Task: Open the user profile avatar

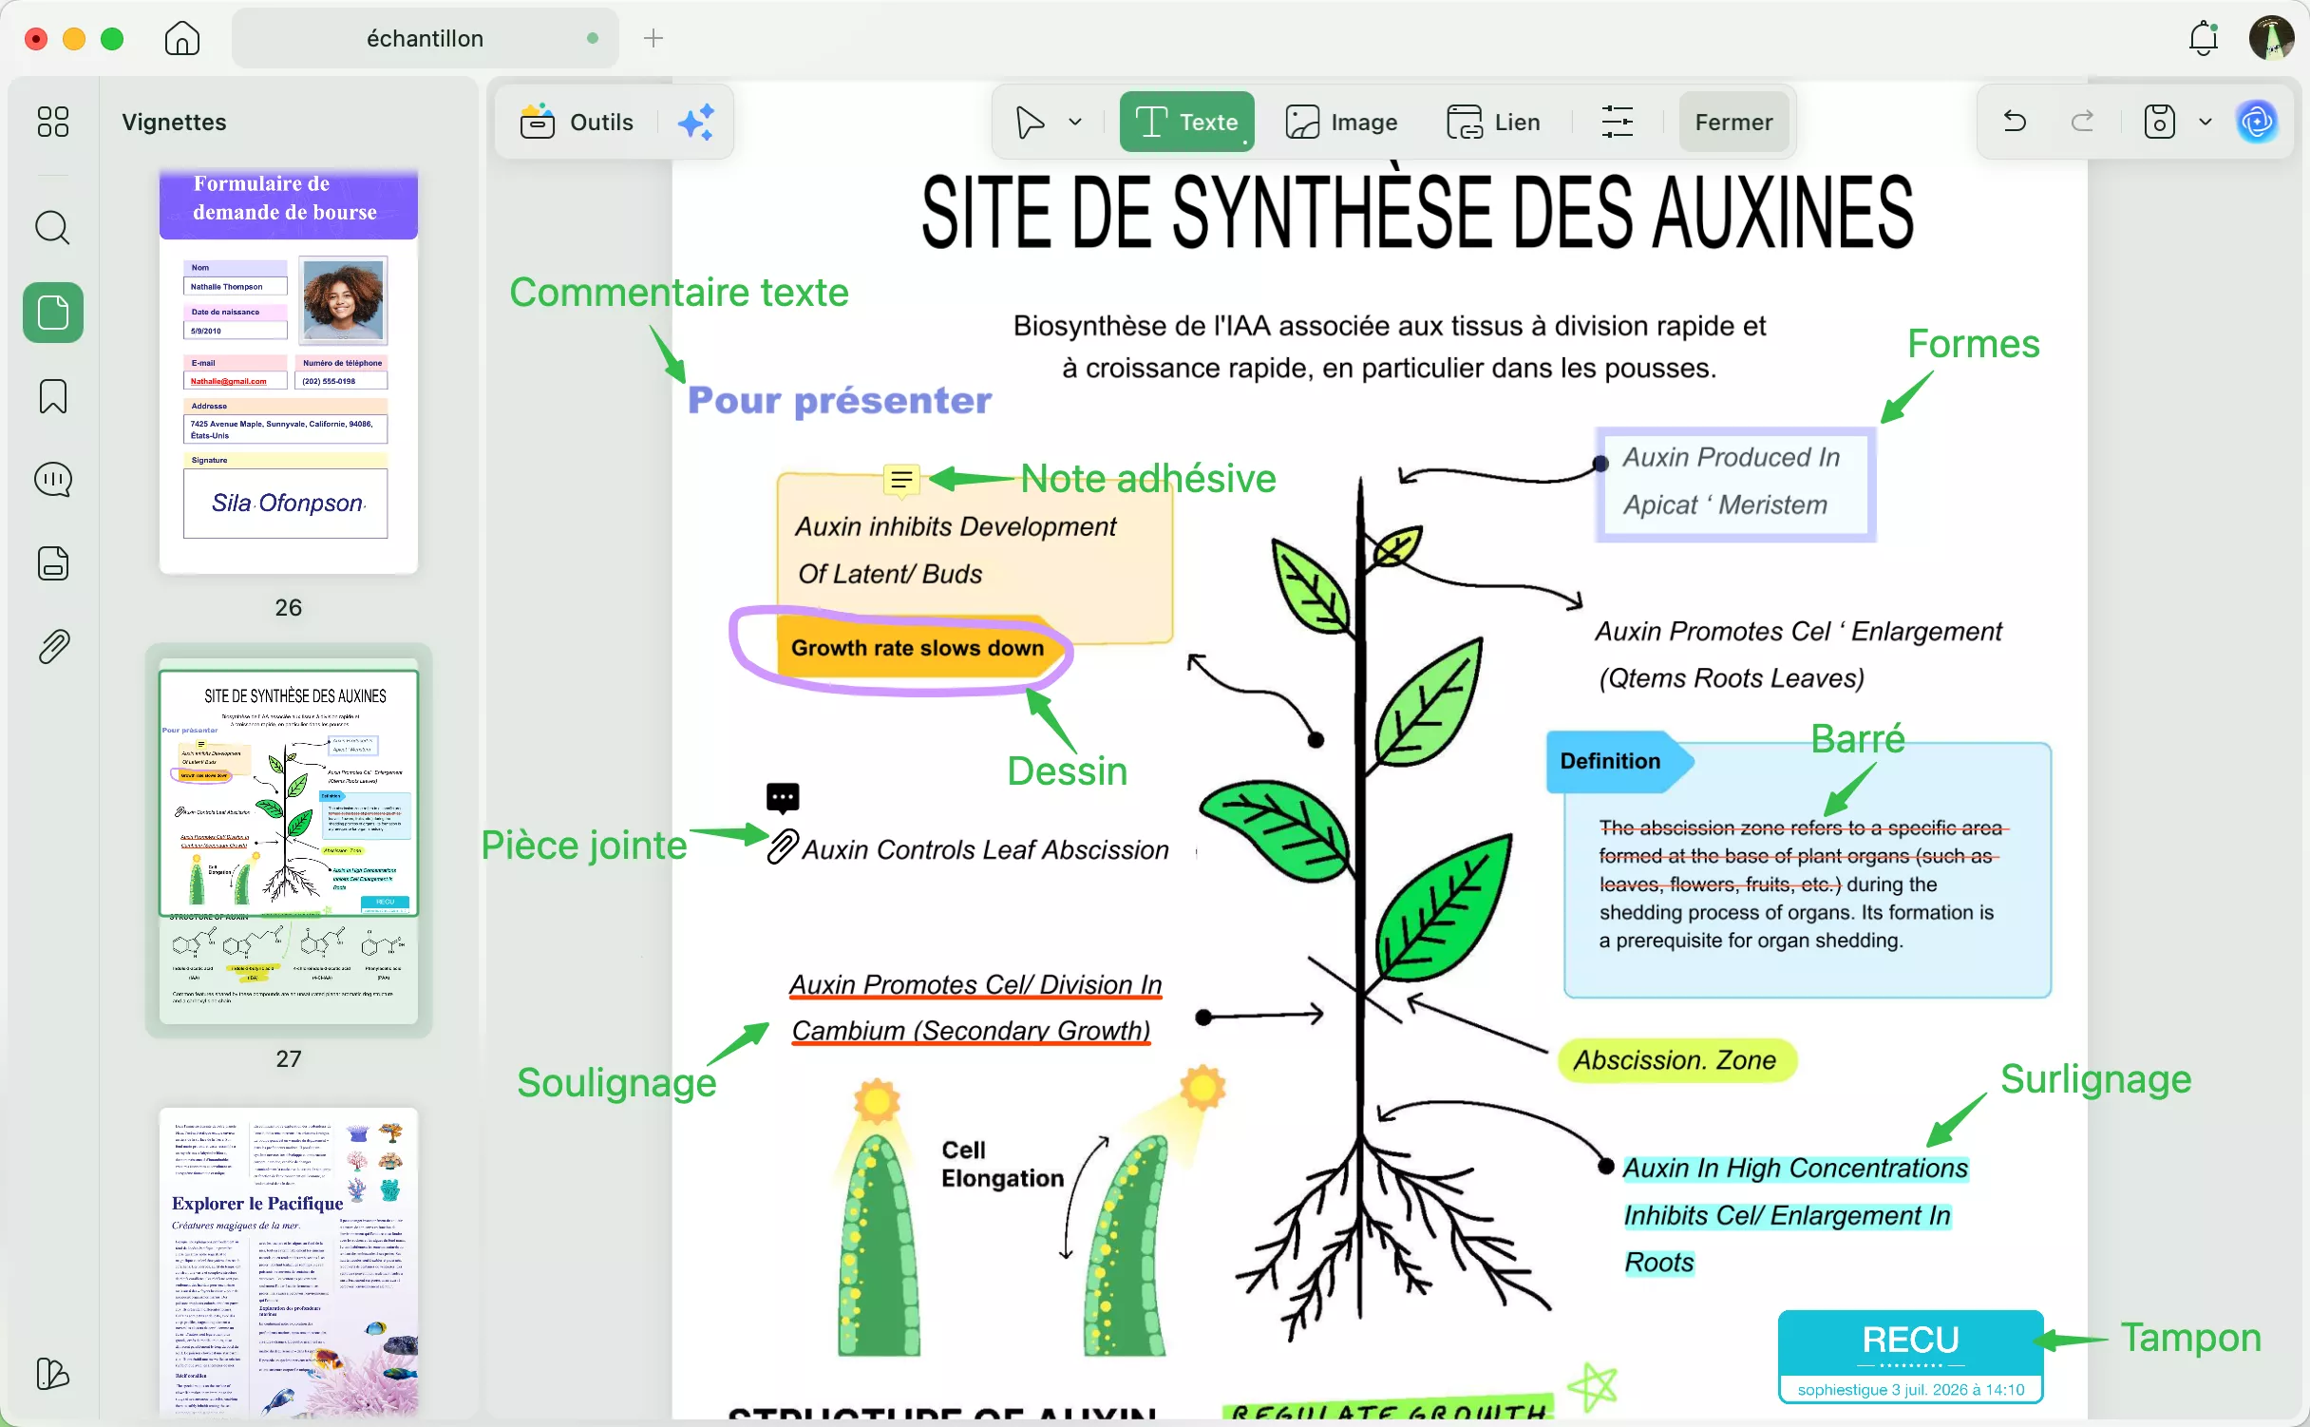Action: pos(2271,38)
